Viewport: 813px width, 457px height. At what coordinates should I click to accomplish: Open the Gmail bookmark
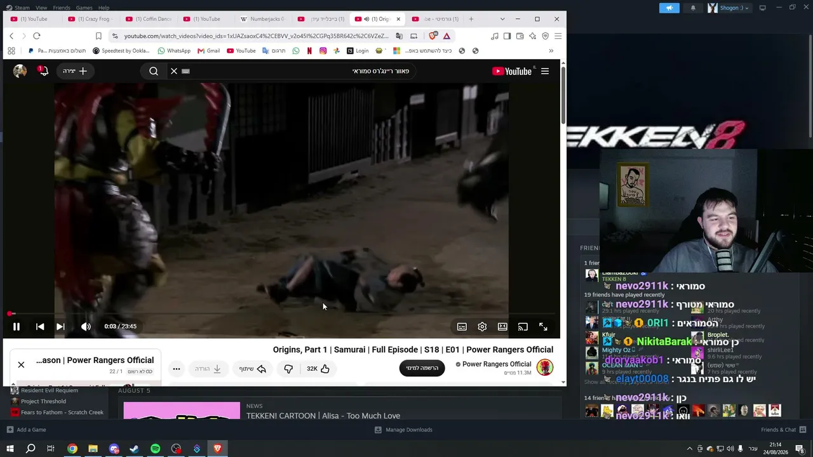pyautogui.click(x=208, y=51)
